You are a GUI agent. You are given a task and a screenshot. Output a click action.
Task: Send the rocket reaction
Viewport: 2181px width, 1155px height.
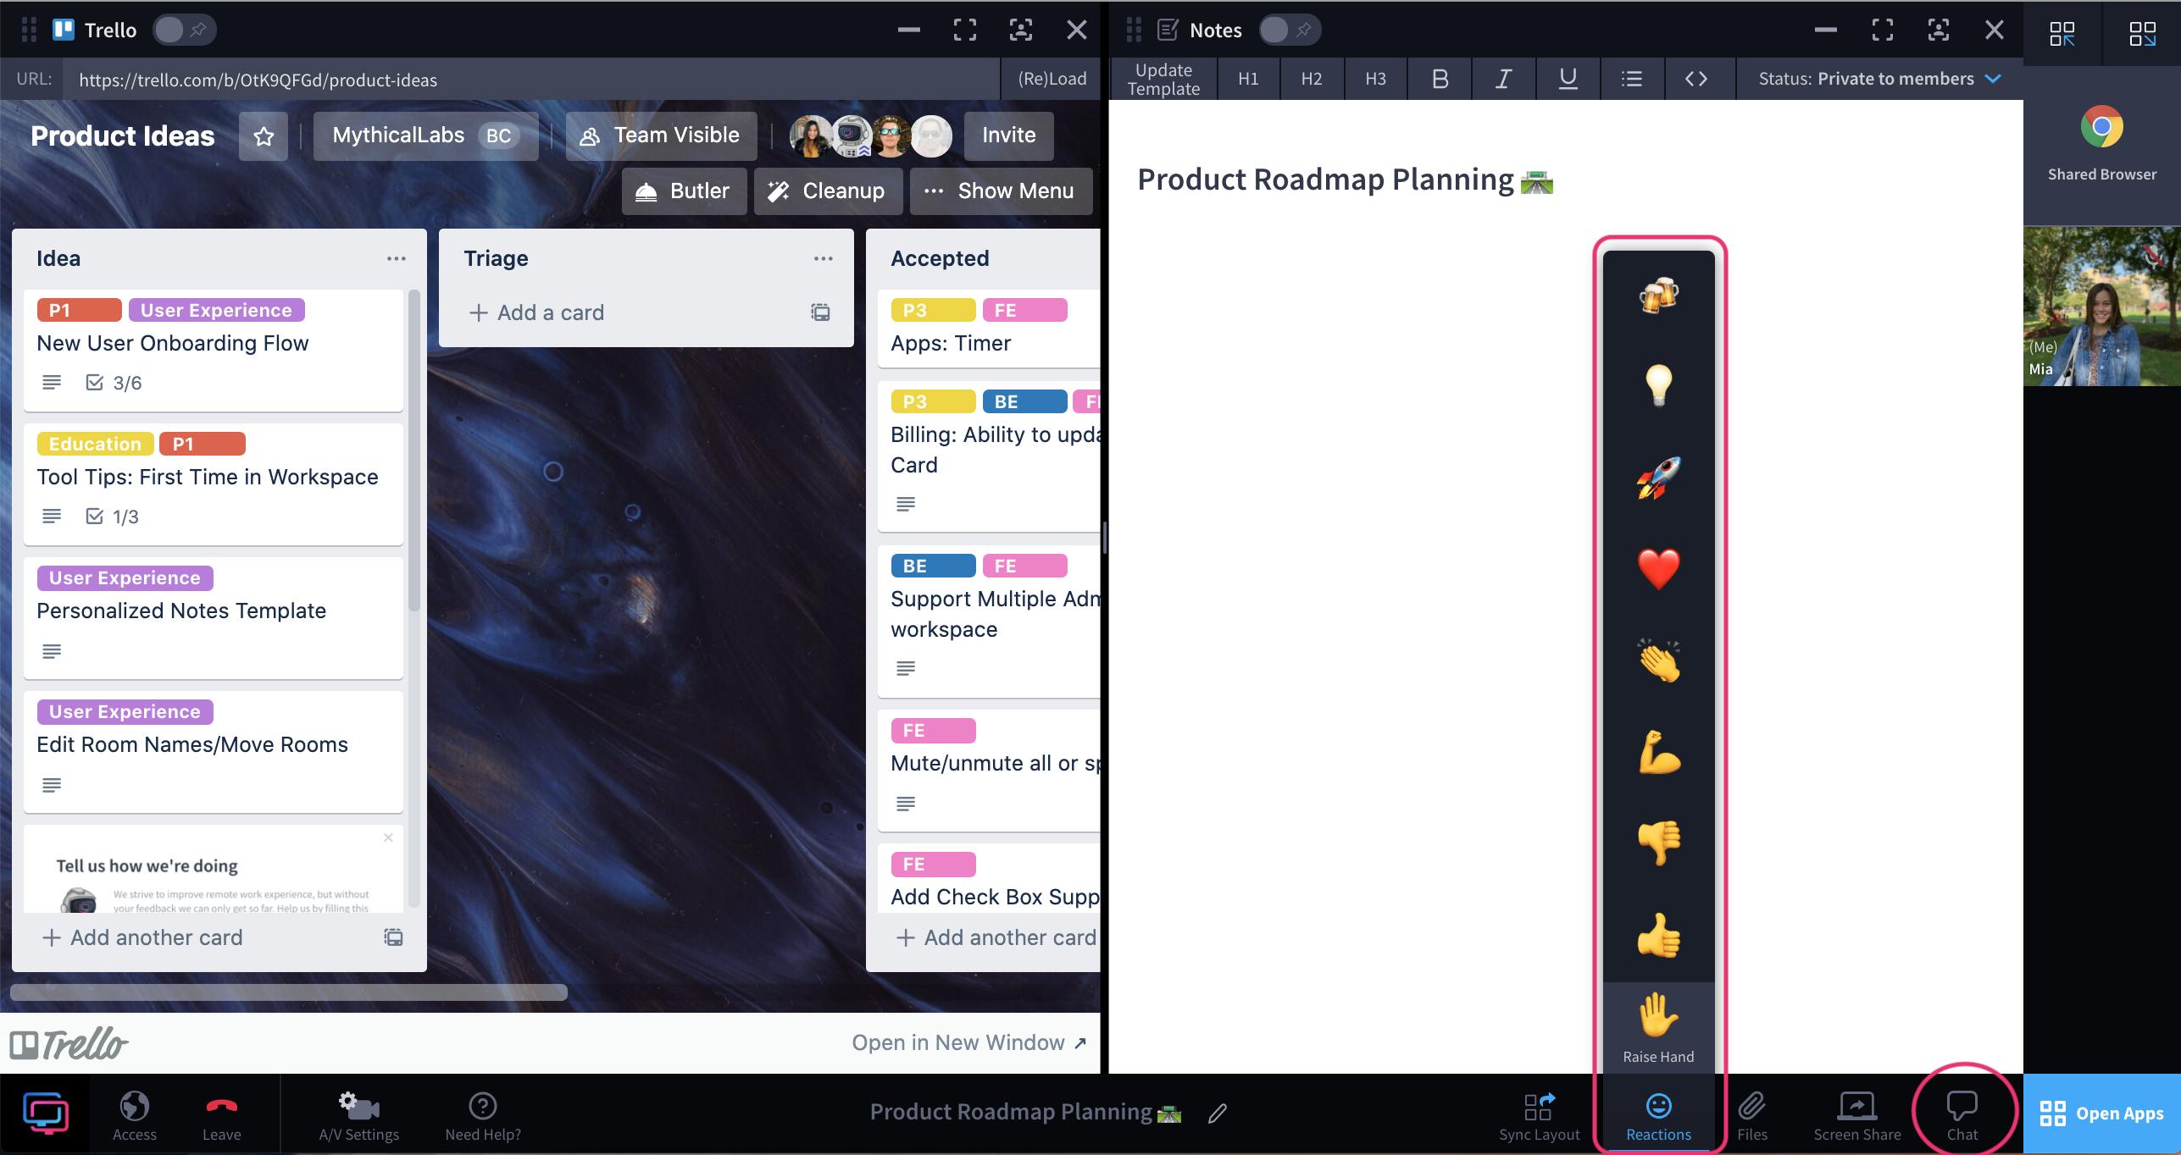(x=1658, y=478)
